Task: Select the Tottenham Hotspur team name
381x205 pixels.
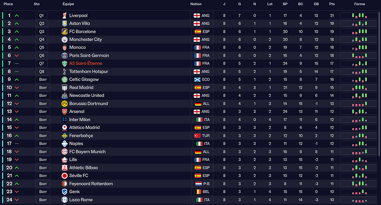Action: [x=88, y=72]
